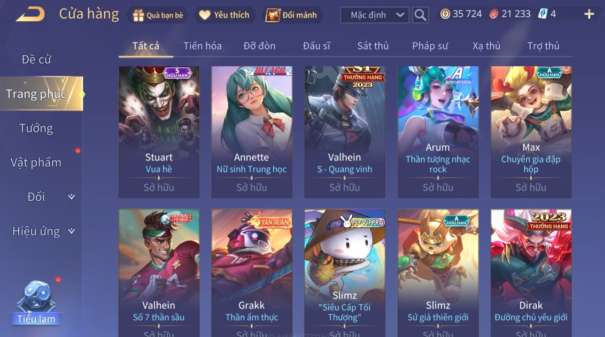Open the Mặc định sort dropdown
605x337 pixels.
[x=374, y=15]
